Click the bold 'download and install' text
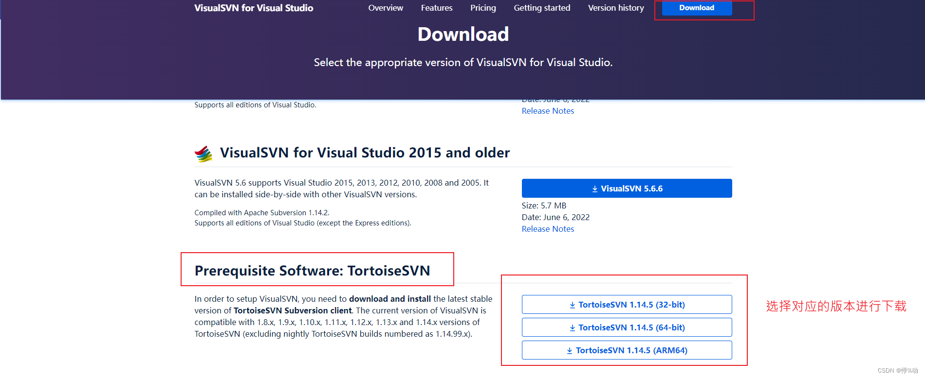 tap(390, 299)
